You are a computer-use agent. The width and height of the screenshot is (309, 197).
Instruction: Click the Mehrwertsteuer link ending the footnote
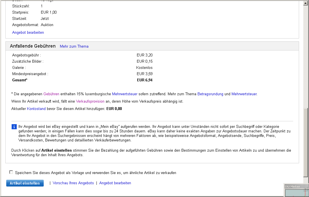(x=244, y=94)
